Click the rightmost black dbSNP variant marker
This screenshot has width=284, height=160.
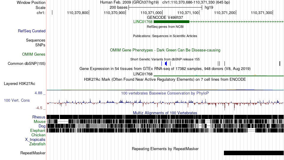coord(280,63)
